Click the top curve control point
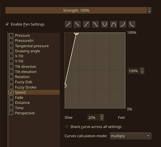This screenshot has width=161, height=147. 76,33
